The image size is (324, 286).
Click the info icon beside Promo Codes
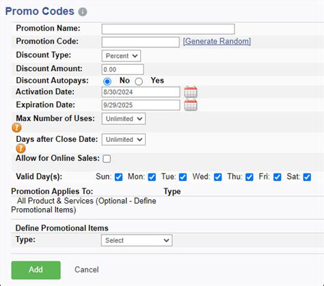click(83, 12)
